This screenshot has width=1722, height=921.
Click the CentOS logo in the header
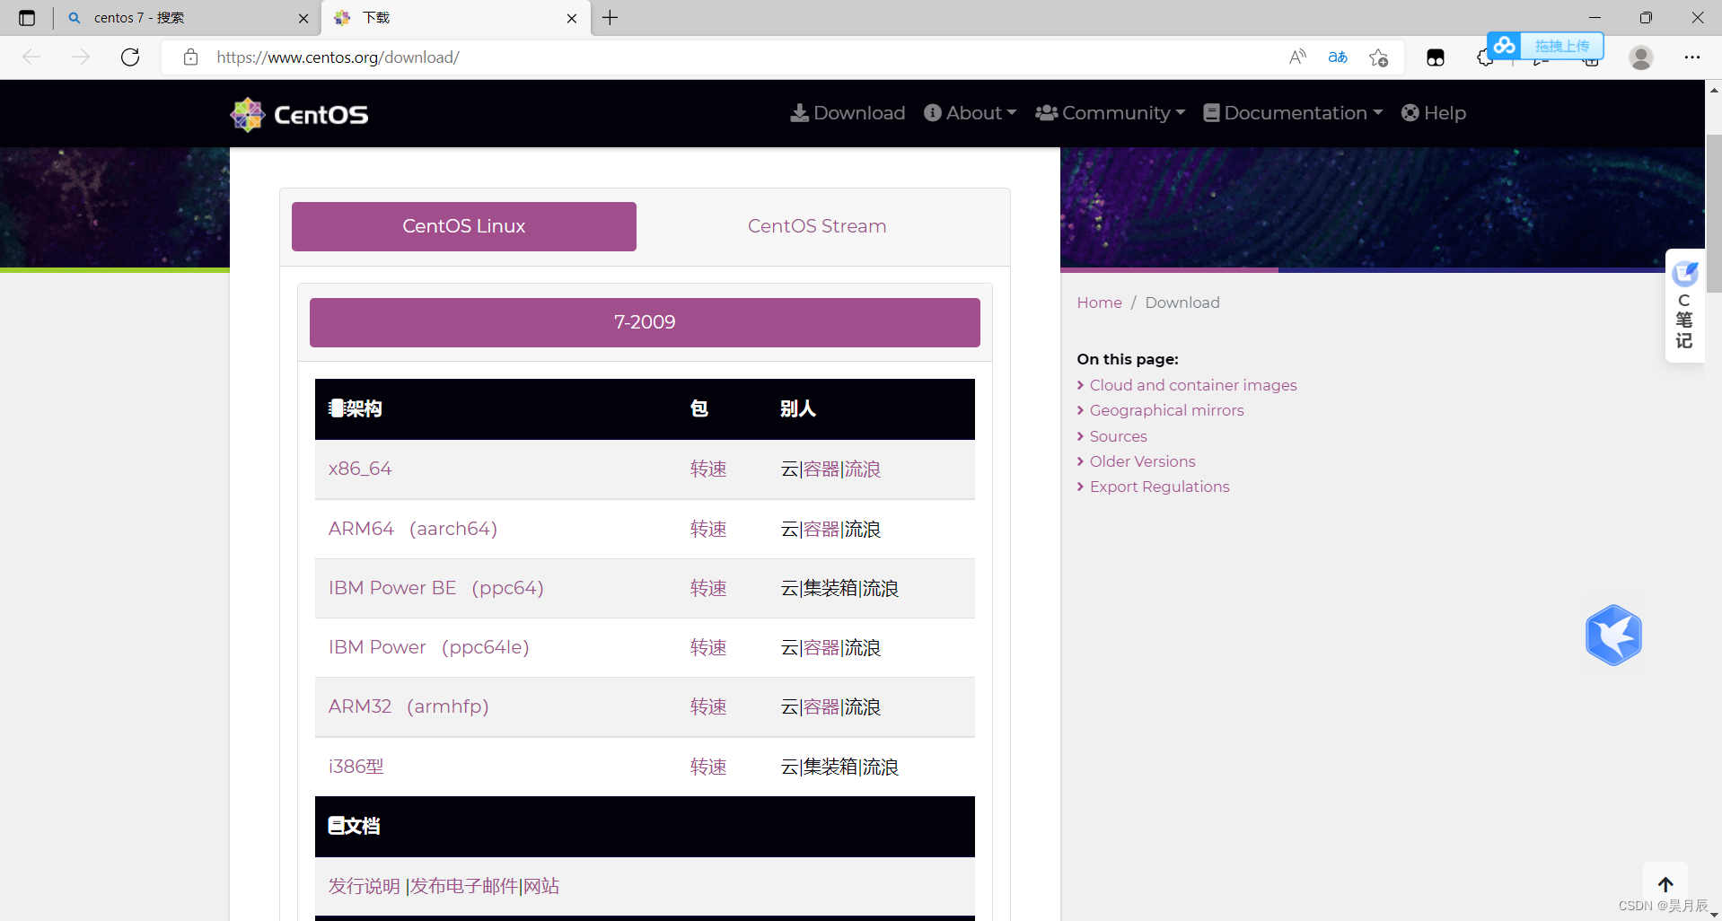[299, 114]
